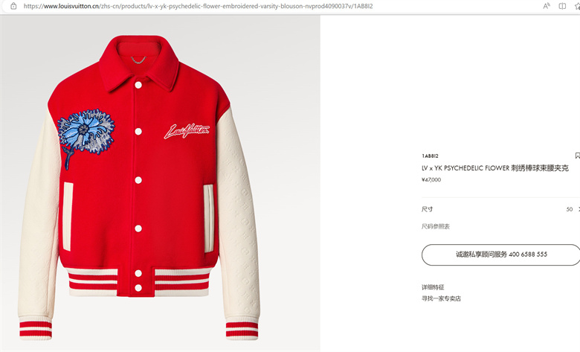Click 寻找一家专卖店 find a store link
Screen dimensions: 580x352
click(x=441, y=298)
